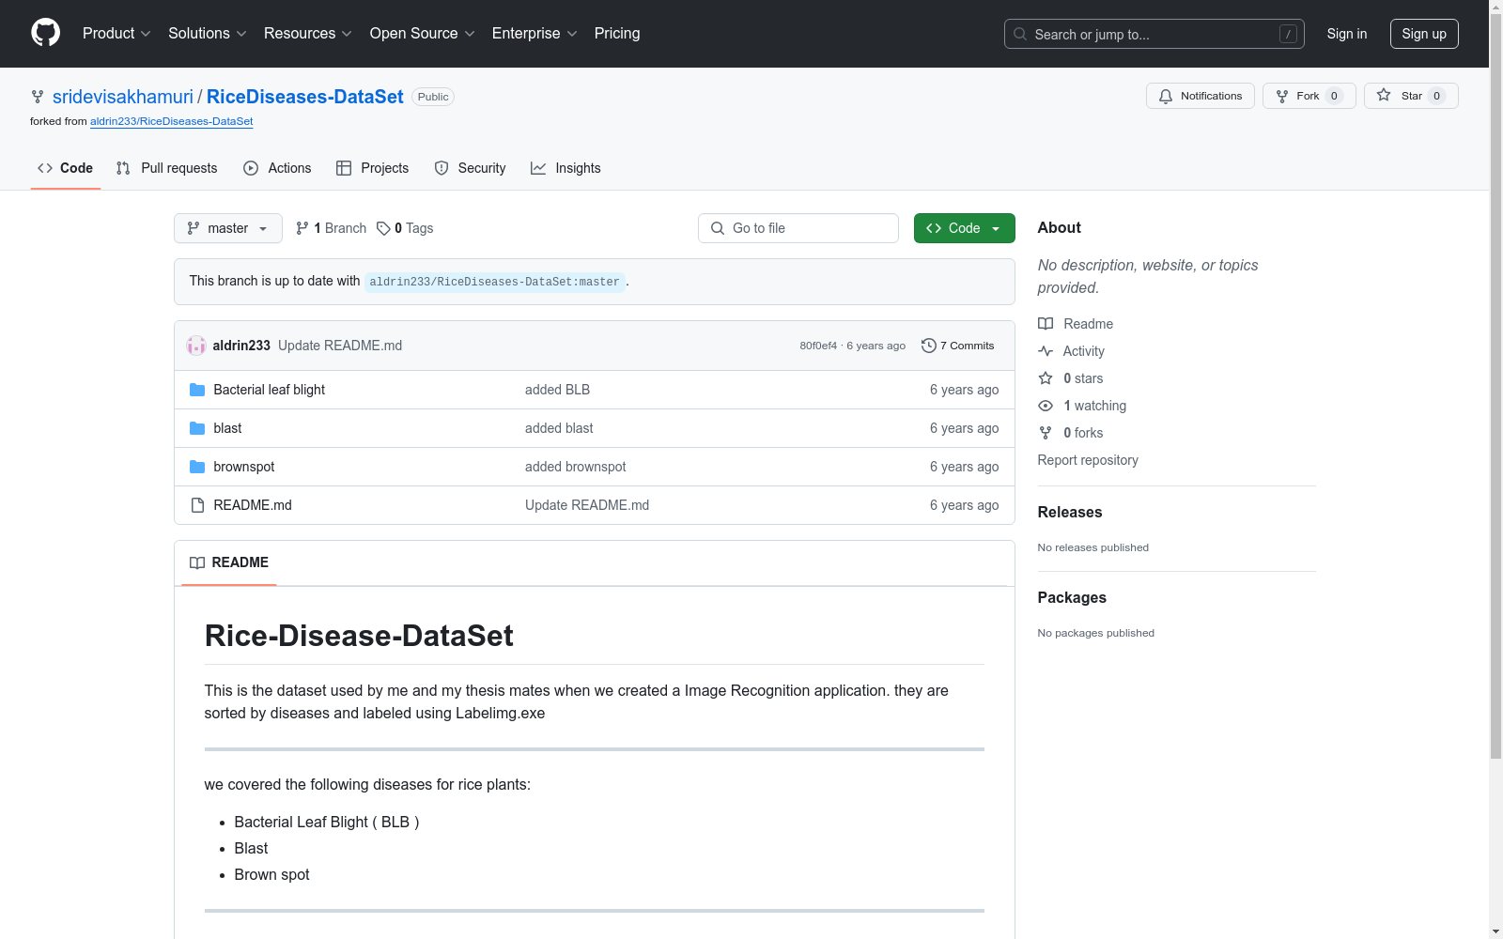Click the '1 Branch' link
This screenshot has width=1503, height=939.
[331, 228]
